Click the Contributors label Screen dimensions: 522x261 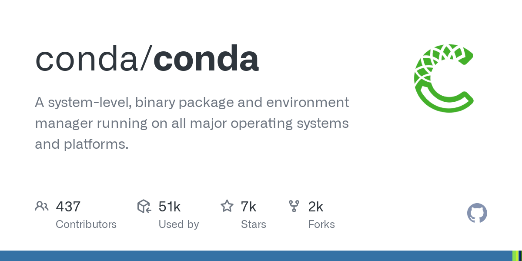click(x=86, y=224)
